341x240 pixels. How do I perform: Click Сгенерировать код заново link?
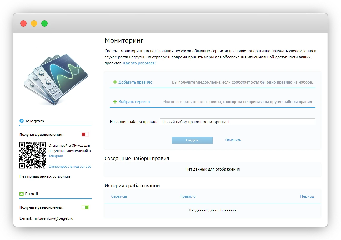70,167
